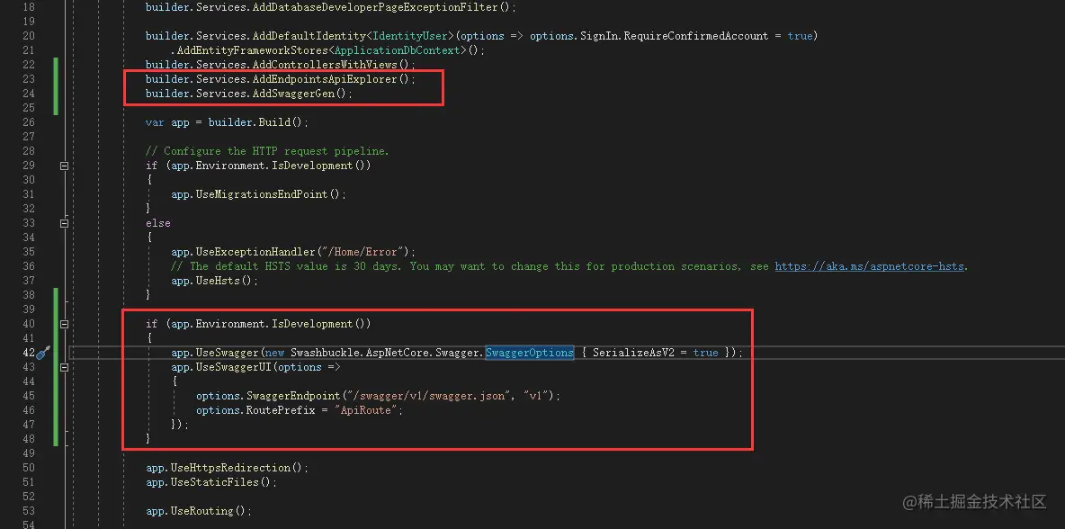Image resolution: width=1065 pixels, height=529 pixels.
Task: Click the ApplicationDbContext type name
Action: pyautogui.click(x=398, y=50)
